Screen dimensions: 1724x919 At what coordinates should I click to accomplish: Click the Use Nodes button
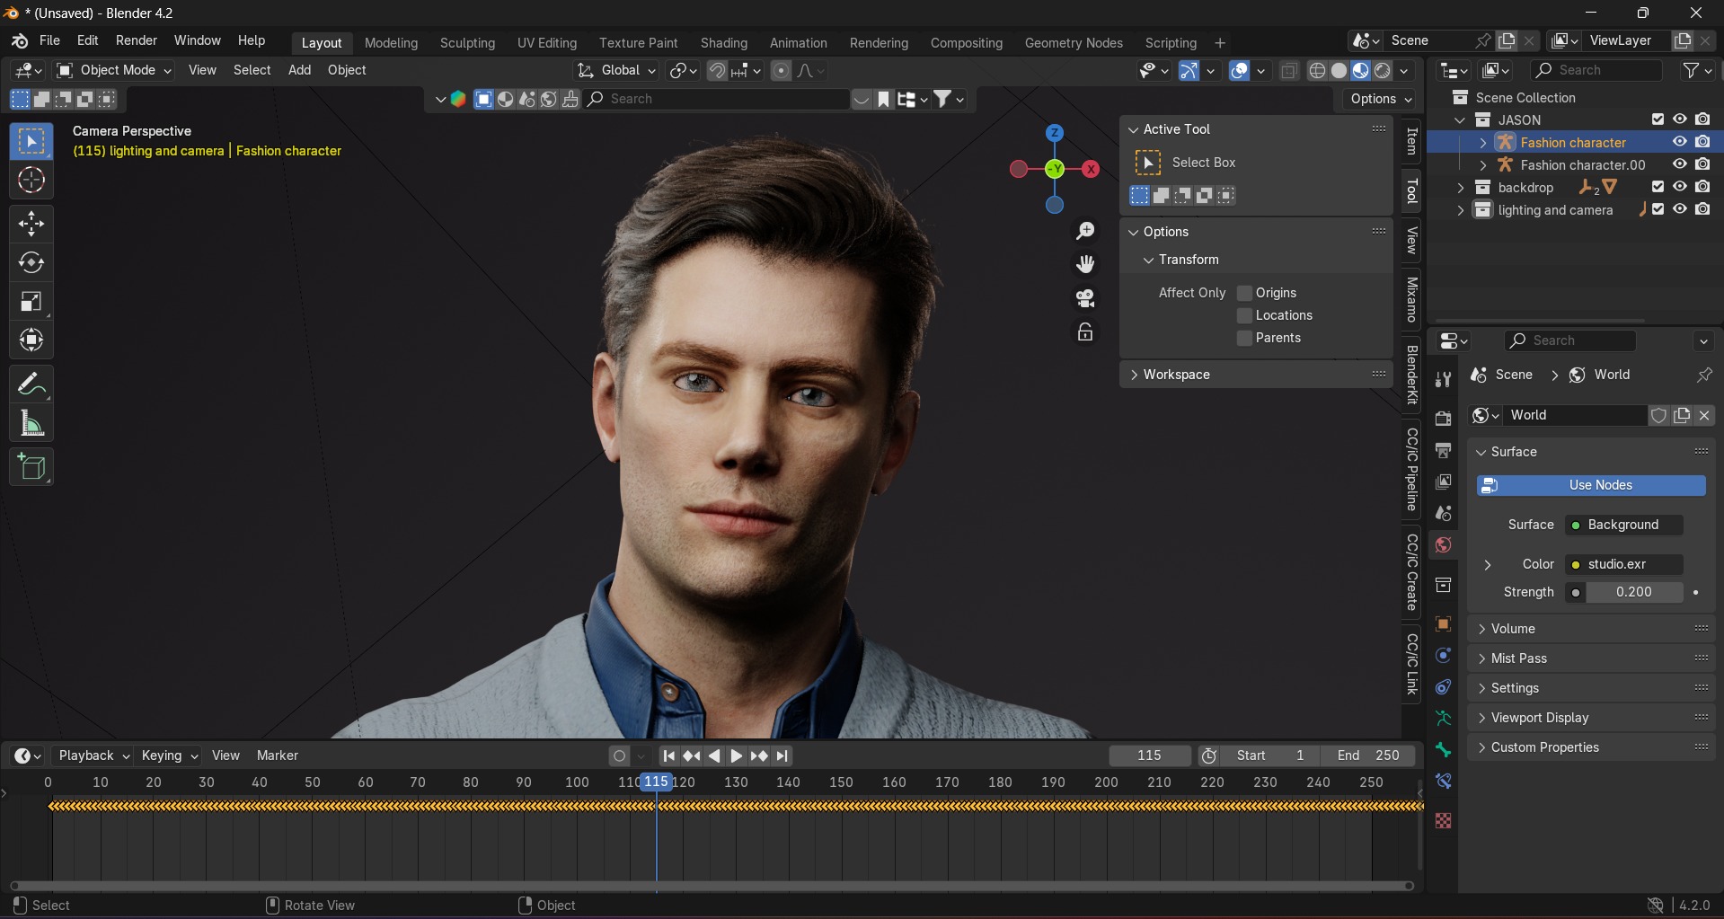1591,485
